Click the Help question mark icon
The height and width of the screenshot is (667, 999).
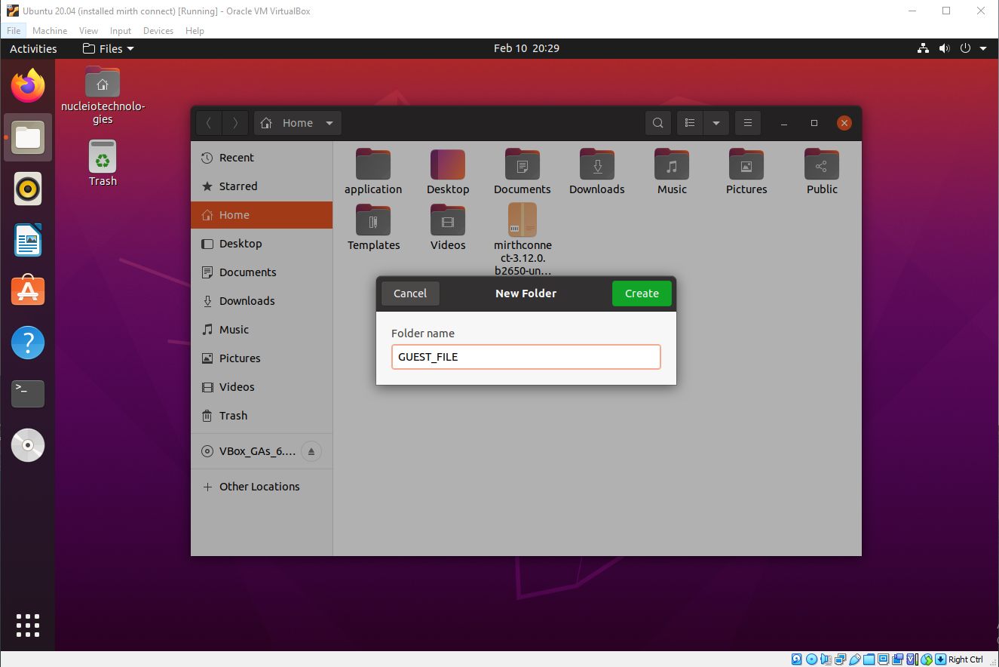(28, 343)
